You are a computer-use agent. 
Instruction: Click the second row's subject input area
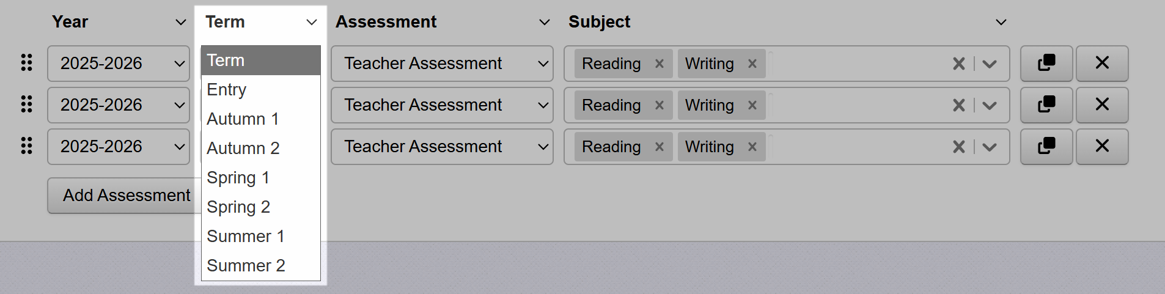(856, 105)
